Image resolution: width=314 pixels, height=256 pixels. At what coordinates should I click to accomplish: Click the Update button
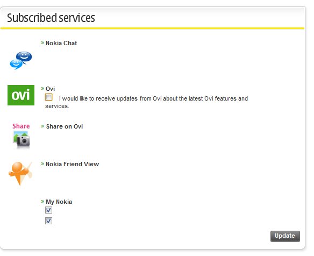tap(285, 236)
